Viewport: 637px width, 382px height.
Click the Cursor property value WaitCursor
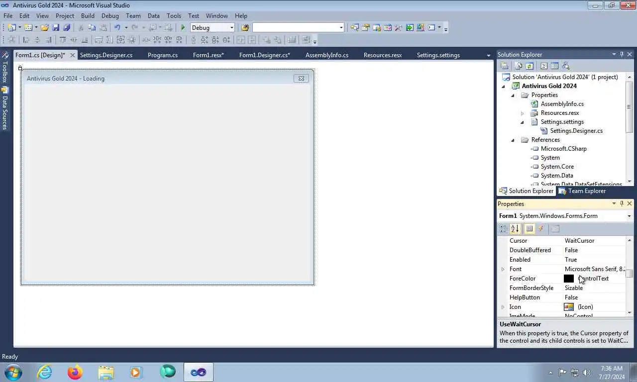(579, 241)
